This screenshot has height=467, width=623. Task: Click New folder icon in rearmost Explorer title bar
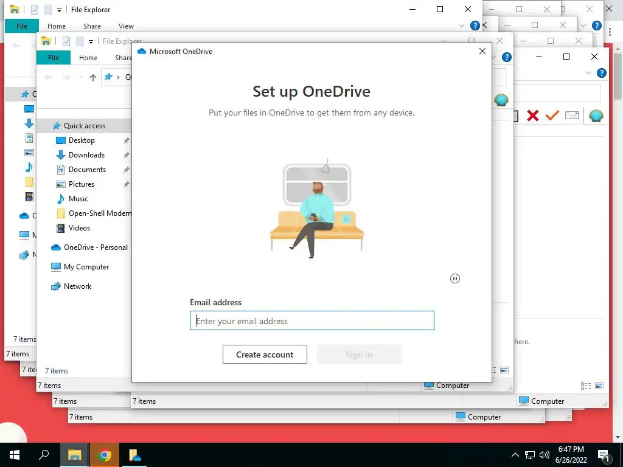click(x=47, y=9)
